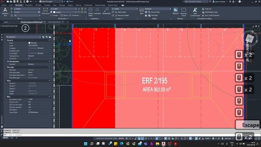Click the Annotation scale 1:200 value
Screen dimensions: 261x147
pyautogui.click(x=30, y=99)
